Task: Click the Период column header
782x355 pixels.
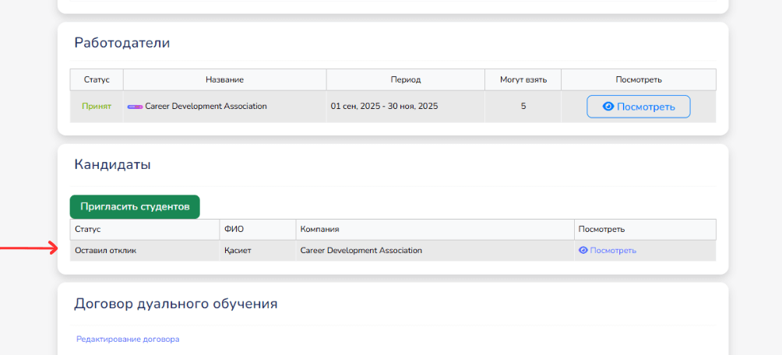Action: (x=405, y=79)
